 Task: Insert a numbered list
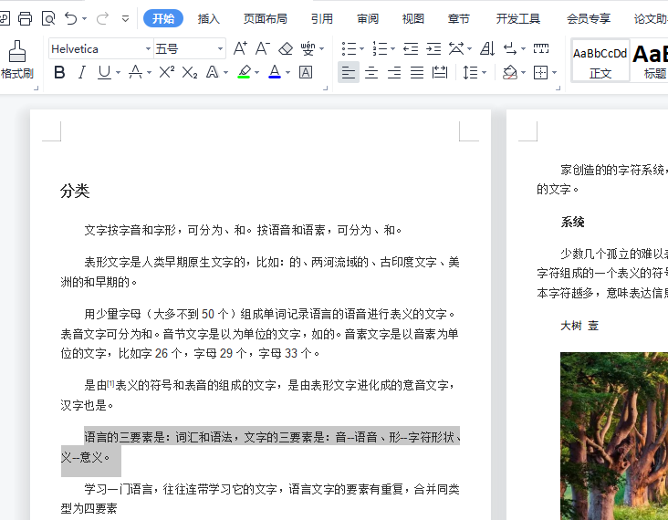pyautogui.click(x=380, y=48)
